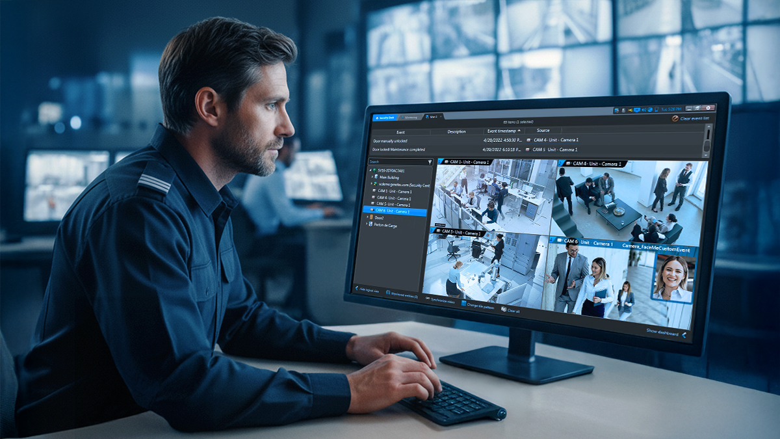Click the Monitored entities icon
This screenshot has width=780, height=439.
[388, 293]
